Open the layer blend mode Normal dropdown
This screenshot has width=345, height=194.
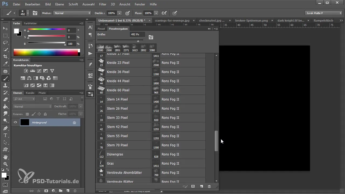pos(32,106)
